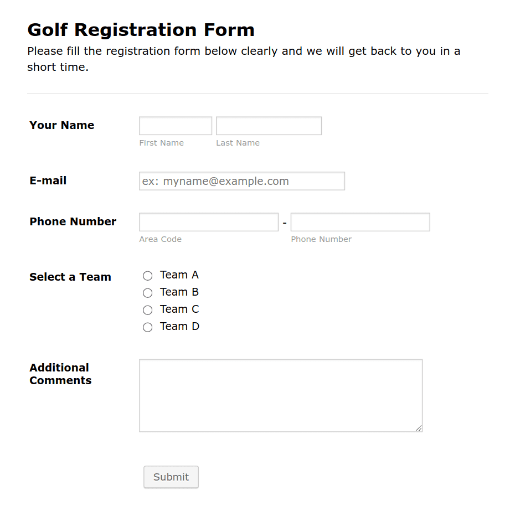Click inside the First Name field
This screenshot has width=515, height=506.
click(x=175, y=126)
